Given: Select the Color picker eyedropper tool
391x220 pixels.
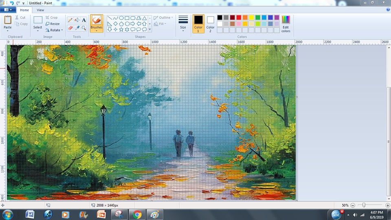Looking at the screenshot, I should (x=77, y=28).
